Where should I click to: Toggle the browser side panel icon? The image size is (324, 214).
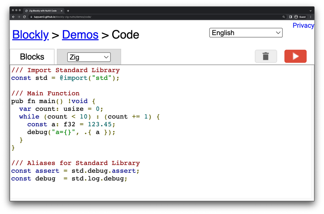(x=290, y=17)
